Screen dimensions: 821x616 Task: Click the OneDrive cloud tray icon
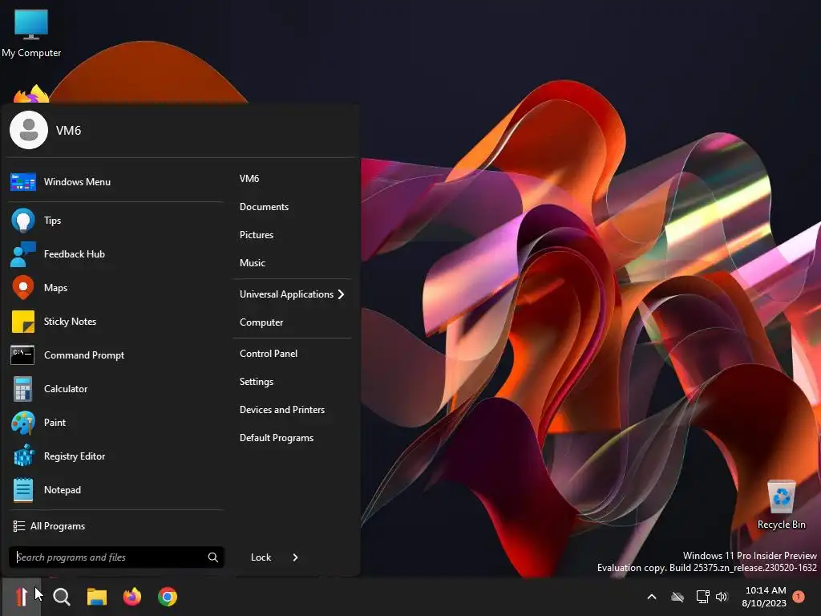click(x=677, y=597)
